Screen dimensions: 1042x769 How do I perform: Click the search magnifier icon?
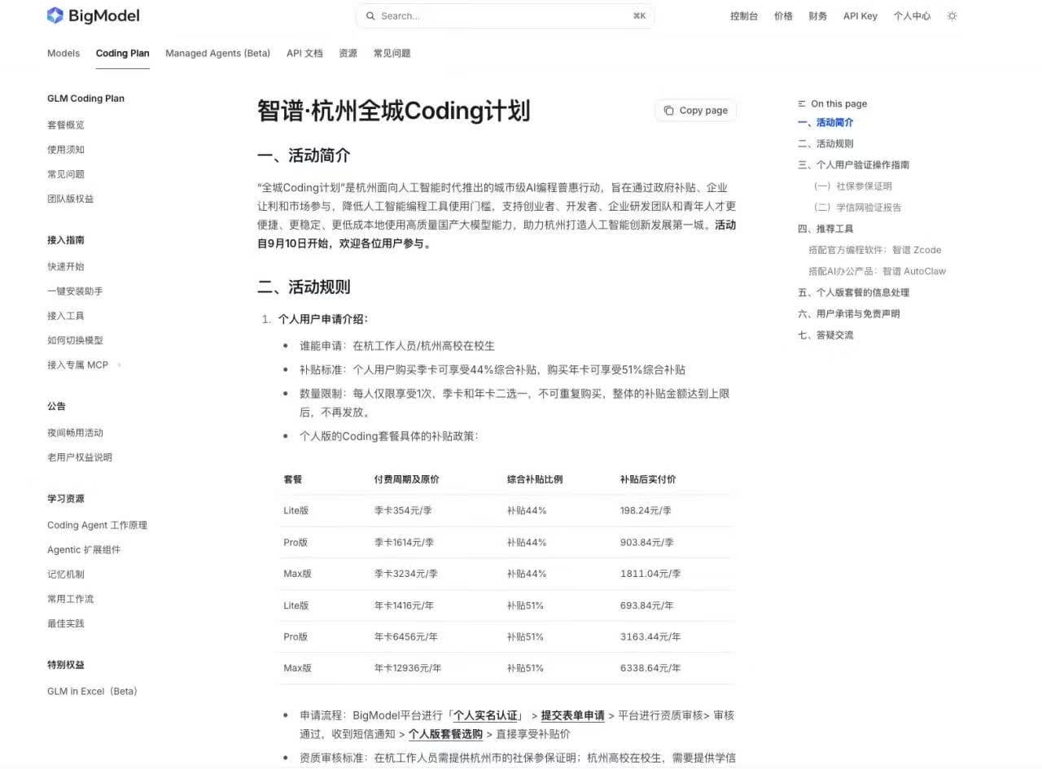[x=370, y=15]
